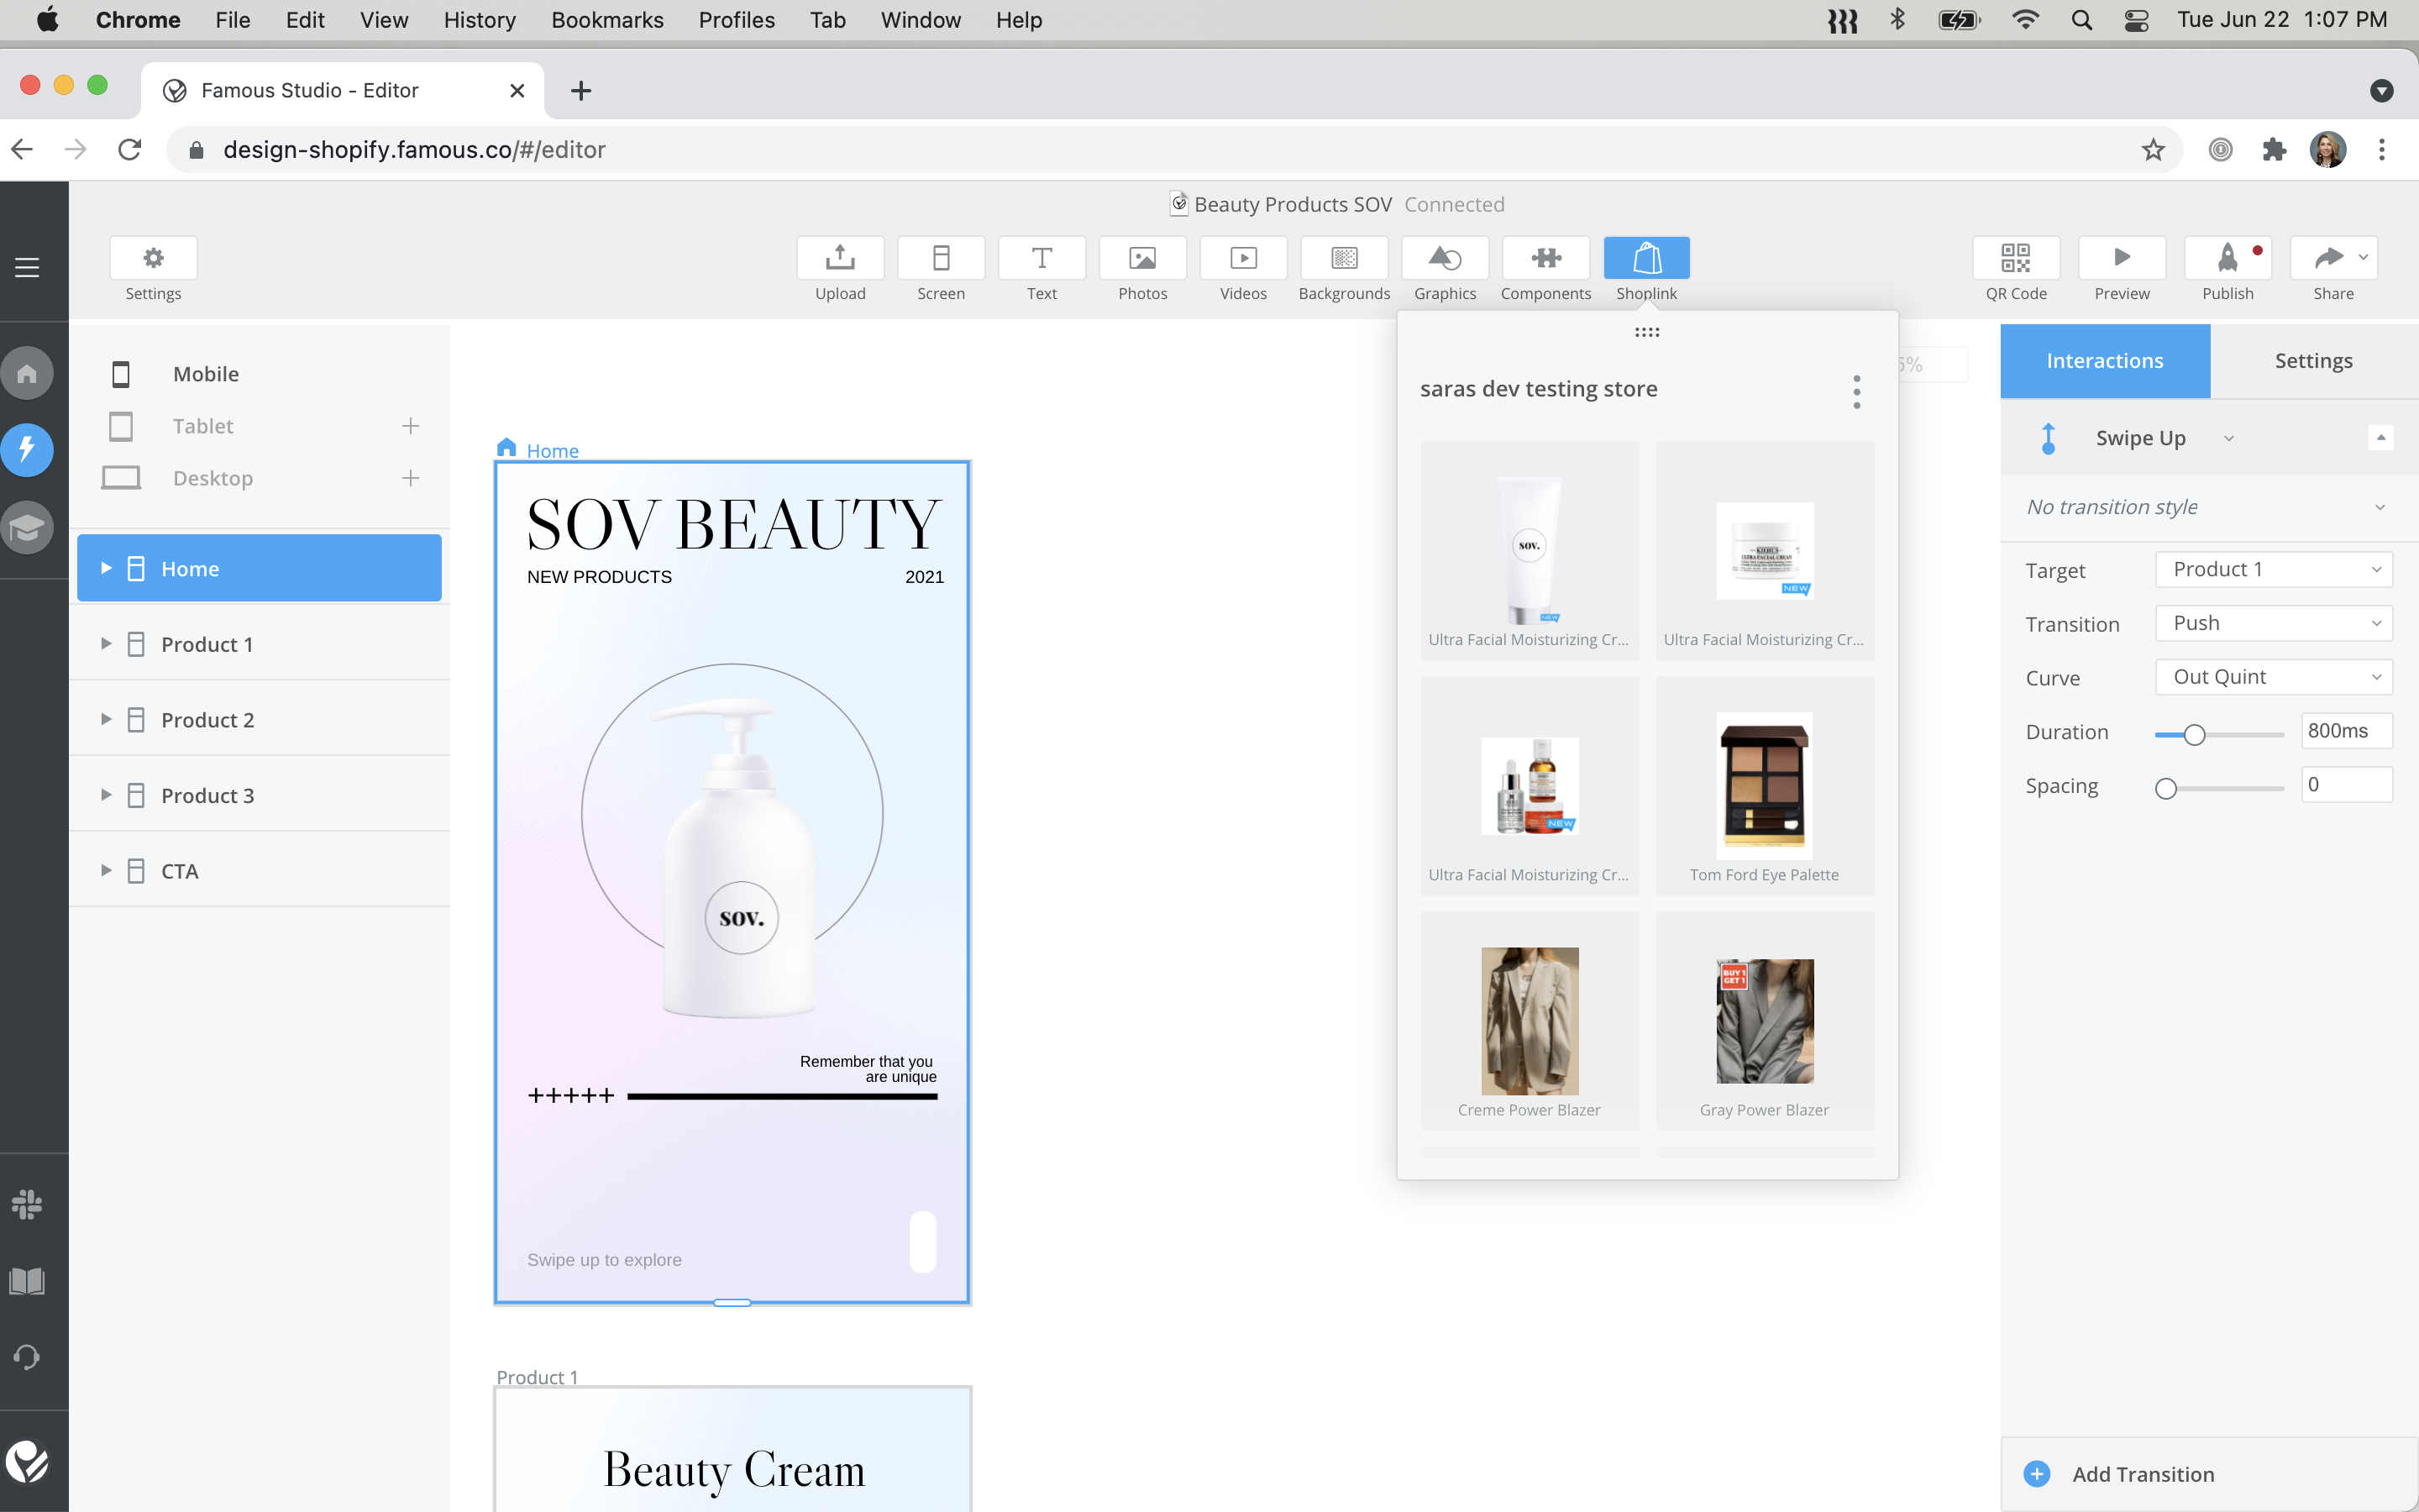Click the Preview play icon
Screen dimensions: 2419x1512
tap(2121, 259)
